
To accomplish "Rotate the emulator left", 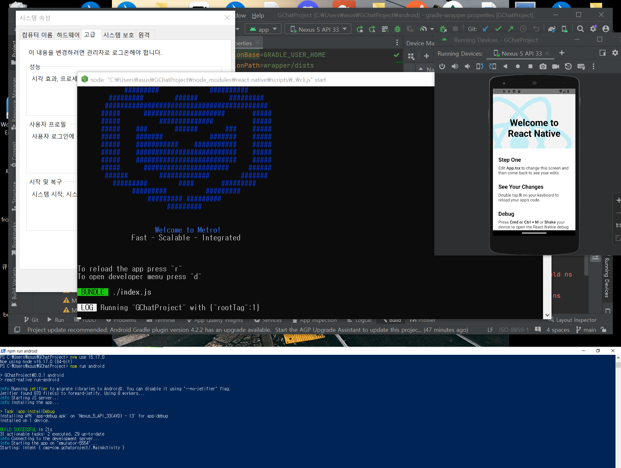I will pyautogui.click(x=480, y=66).
